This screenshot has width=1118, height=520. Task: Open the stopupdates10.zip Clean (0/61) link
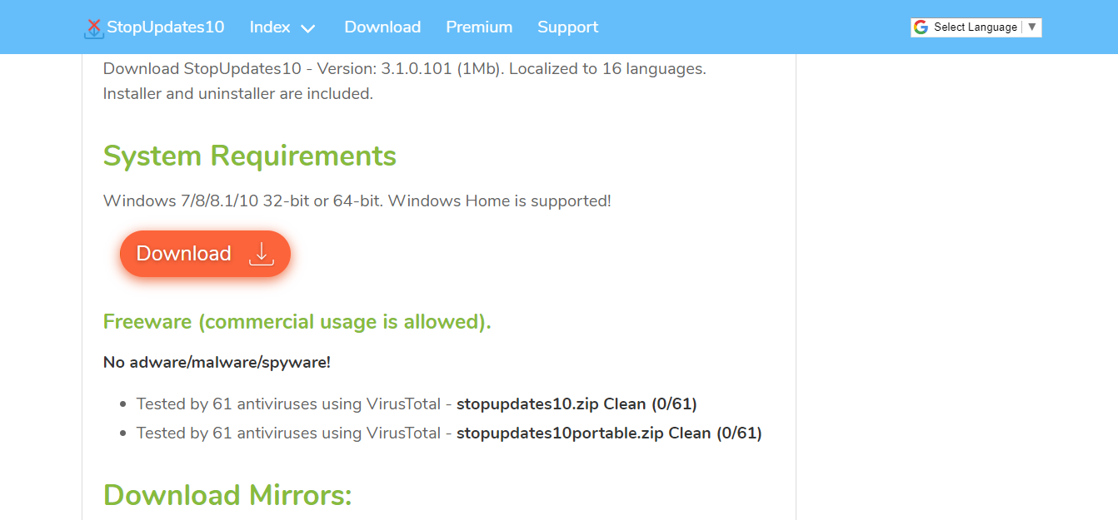pos(576,404)
